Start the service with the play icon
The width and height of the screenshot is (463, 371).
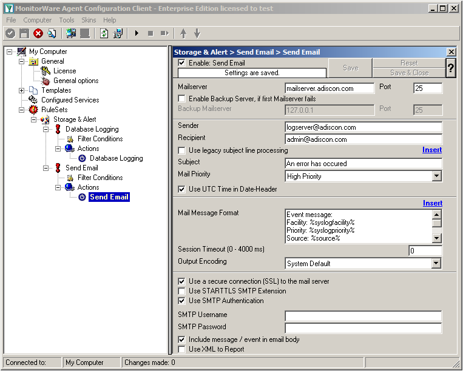(x=137, y=33)
